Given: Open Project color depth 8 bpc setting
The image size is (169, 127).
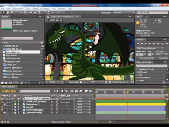Looking at the screenshot, I should [15, 83].
